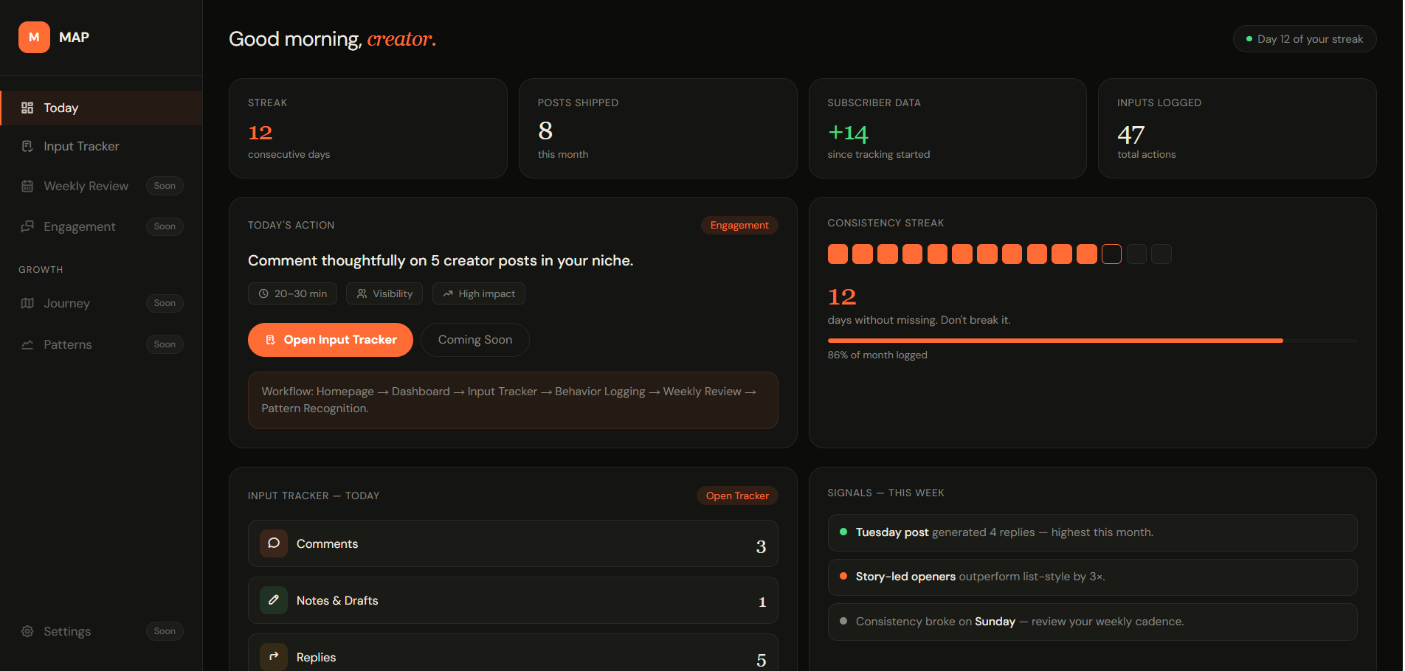Click the Consistency broke on Sunday signal
The image size is (1405, 671).
(1093, 622)
